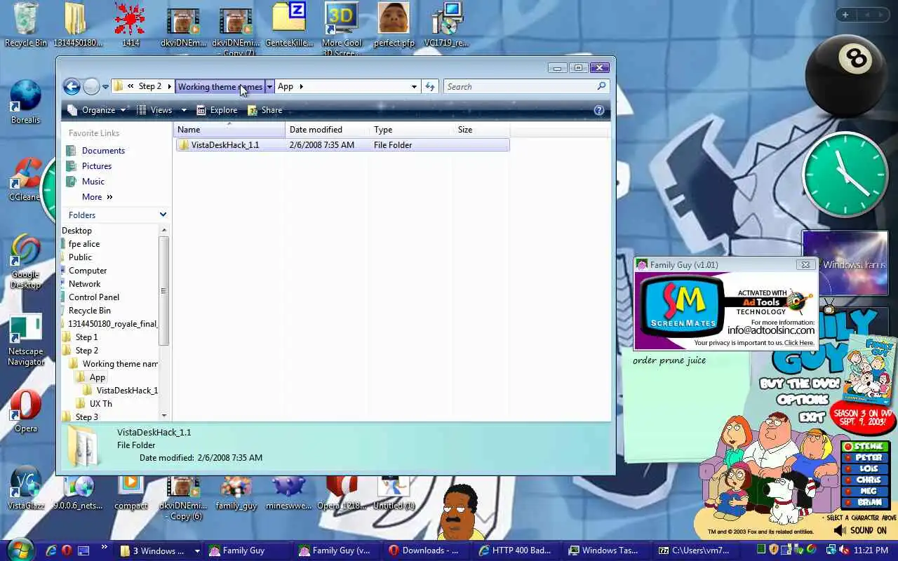Open Pictures favorite link

(97, 166)
